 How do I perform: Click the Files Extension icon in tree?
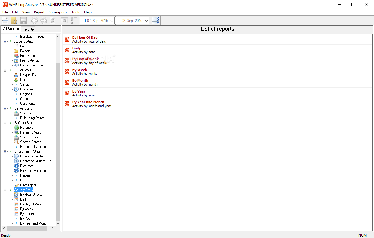tap(16, 60)
